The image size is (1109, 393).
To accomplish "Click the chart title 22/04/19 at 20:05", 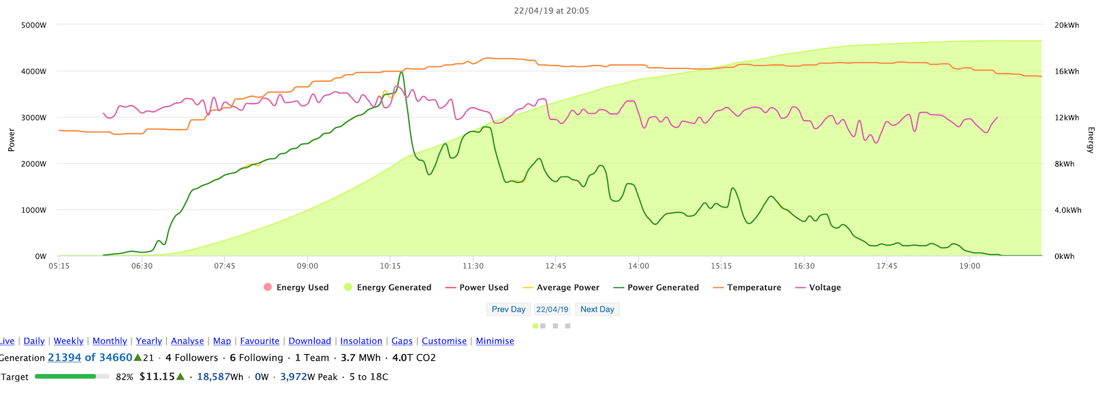I will [552, 11].
